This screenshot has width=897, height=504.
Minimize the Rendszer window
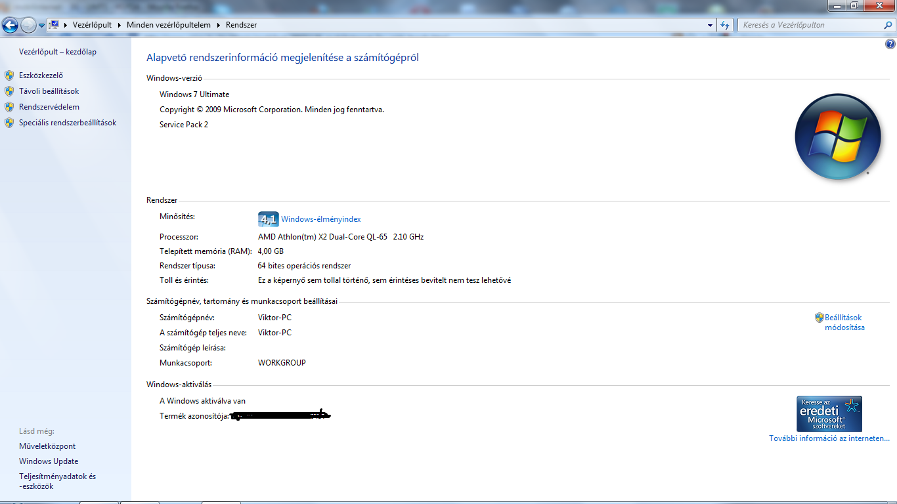(x=837, y=5)
